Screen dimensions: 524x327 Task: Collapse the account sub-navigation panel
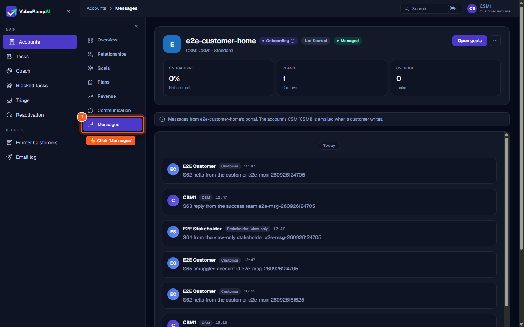(136, 26)
